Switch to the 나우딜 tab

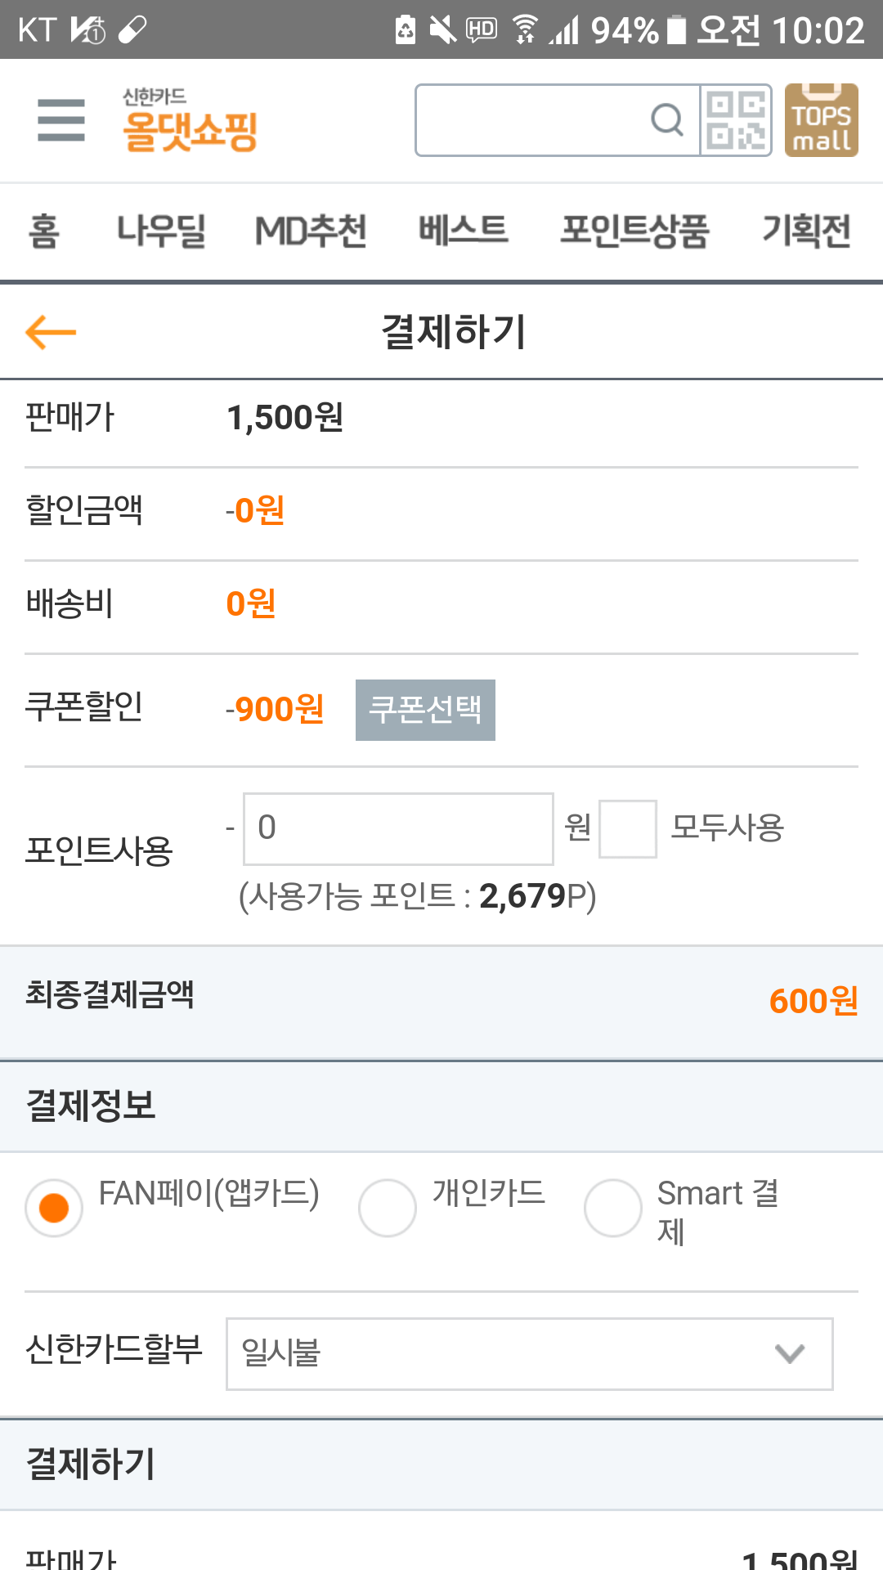click(x=161, y=231)
